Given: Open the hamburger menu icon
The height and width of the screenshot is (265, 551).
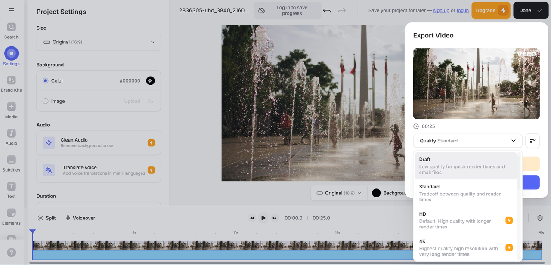Looking at the screenshot, I should (12, 10).
